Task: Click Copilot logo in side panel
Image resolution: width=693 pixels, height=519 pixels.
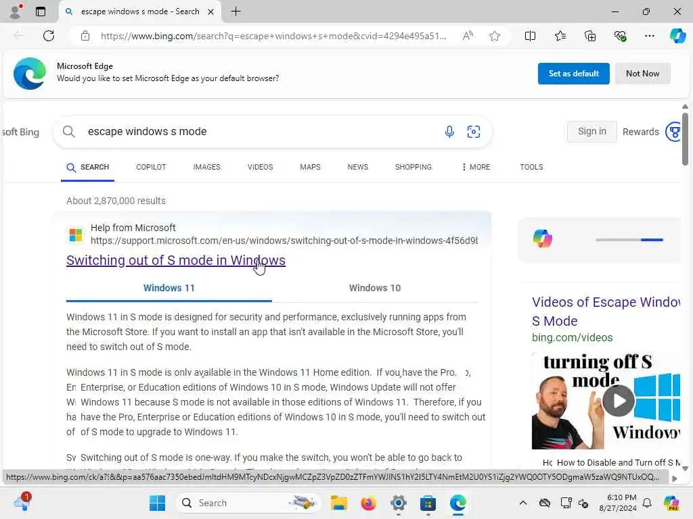Action: [542, 239]
